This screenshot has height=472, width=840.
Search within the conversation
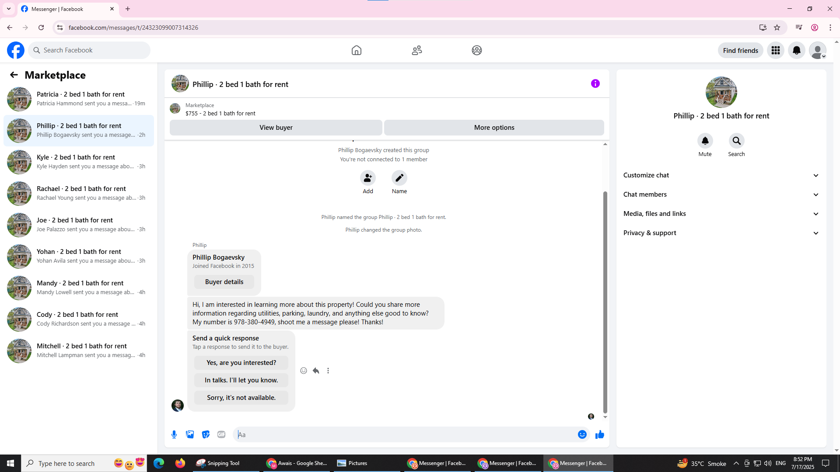click(x=737, y=141)
